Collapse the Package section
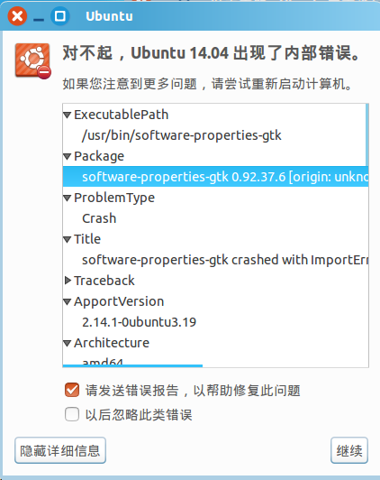This screenshot has height=480, width=380. 68,156
